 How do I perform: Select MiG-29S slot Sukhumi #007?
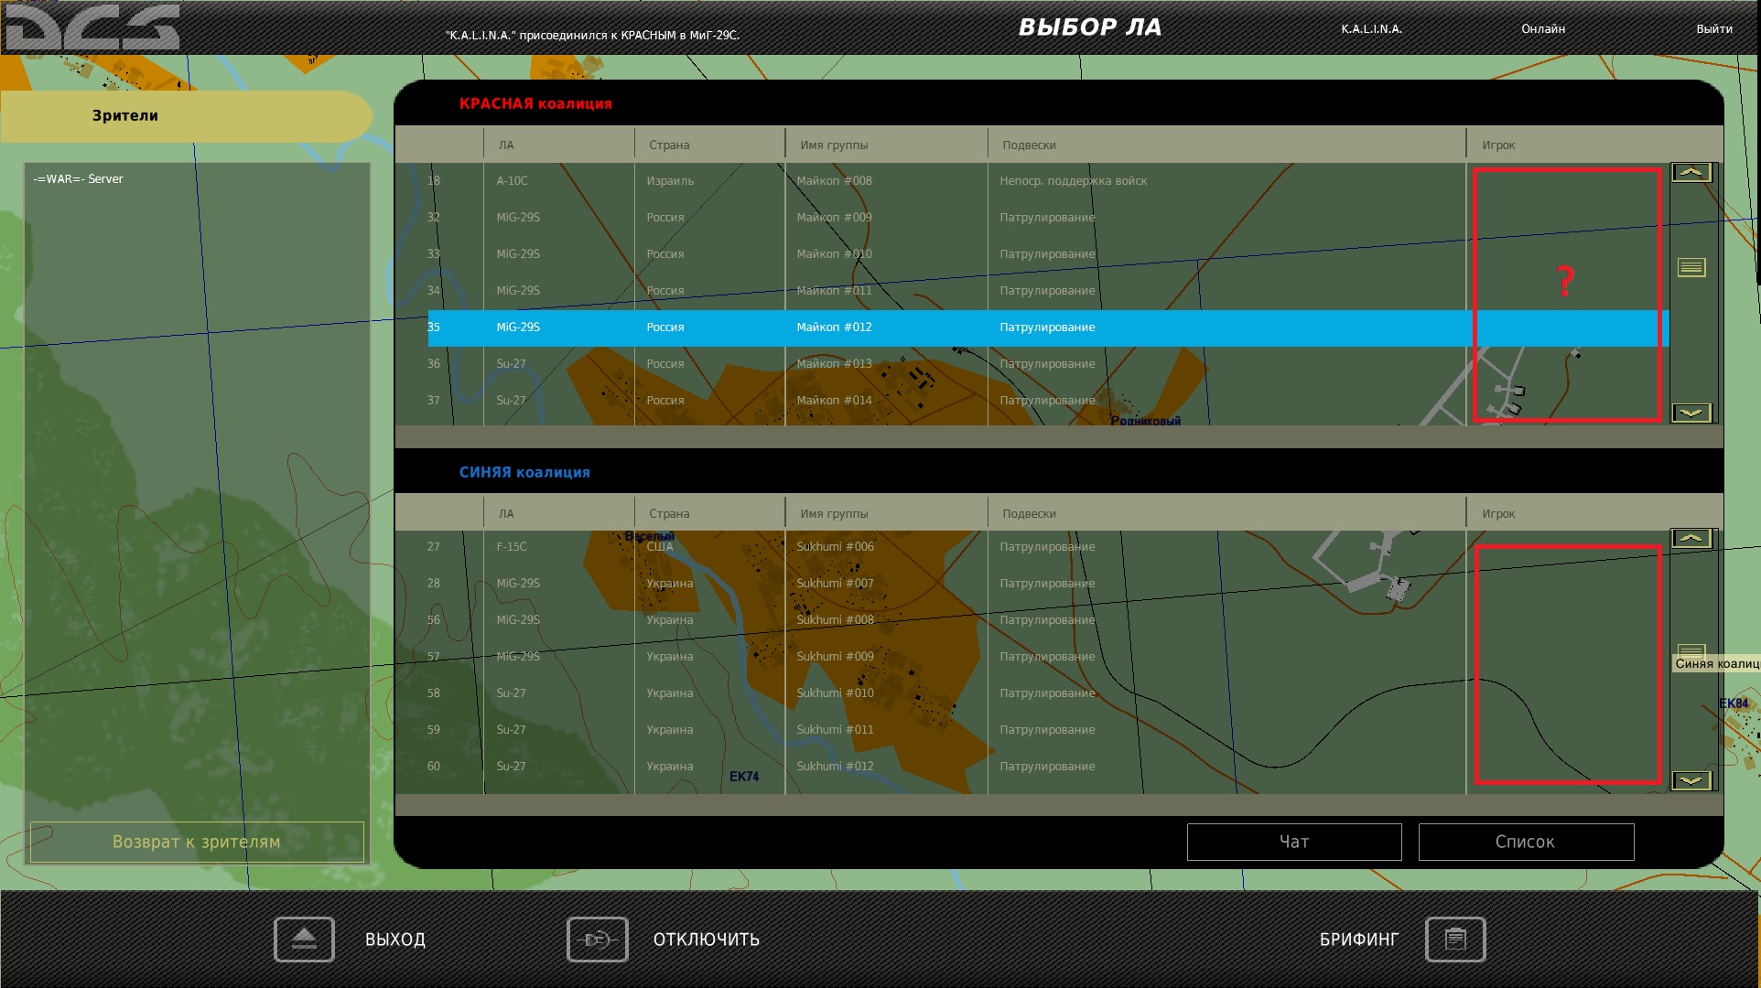tap(1048, 584)
